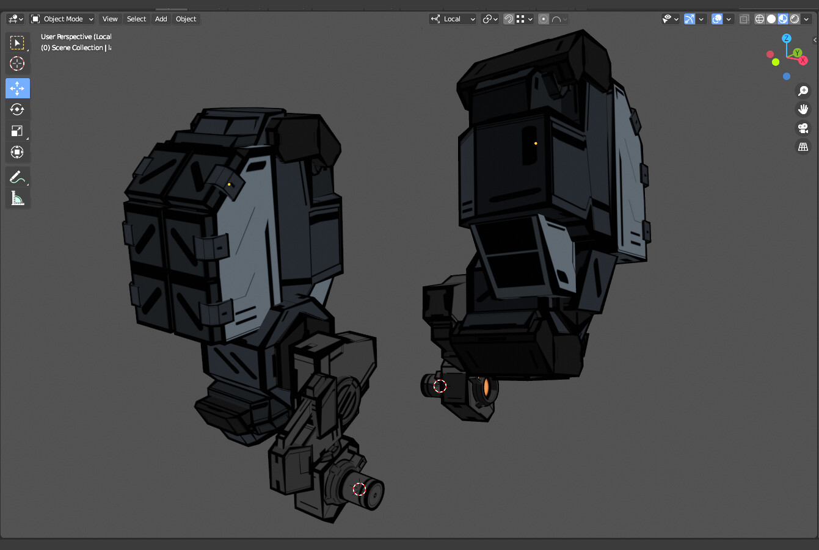The image size is (819, 550).
Task: Open the Transform Orientation dropdown showing Local
Action: (452, 19)
